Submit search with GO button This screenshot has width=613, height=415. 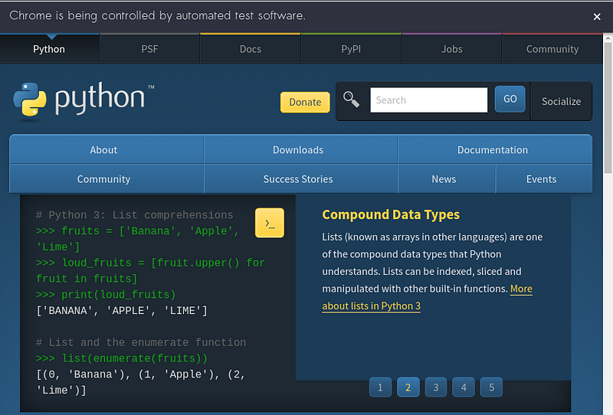tap(510, 100)
